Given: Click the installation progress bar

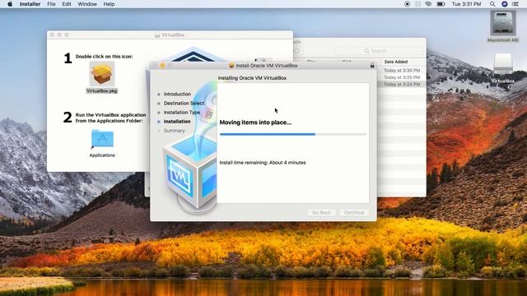Looking at the screenshot, I should coord(293,134).
